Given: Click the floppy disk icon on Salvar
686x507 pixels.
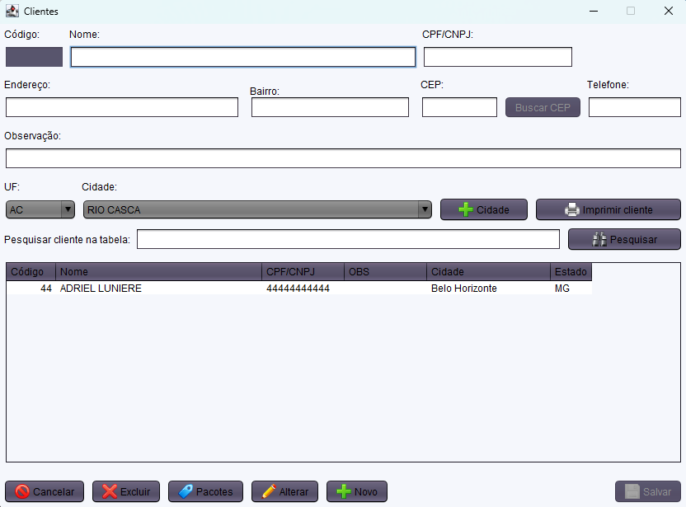Looking at the screenshot, I should click(x=632, y=491).
